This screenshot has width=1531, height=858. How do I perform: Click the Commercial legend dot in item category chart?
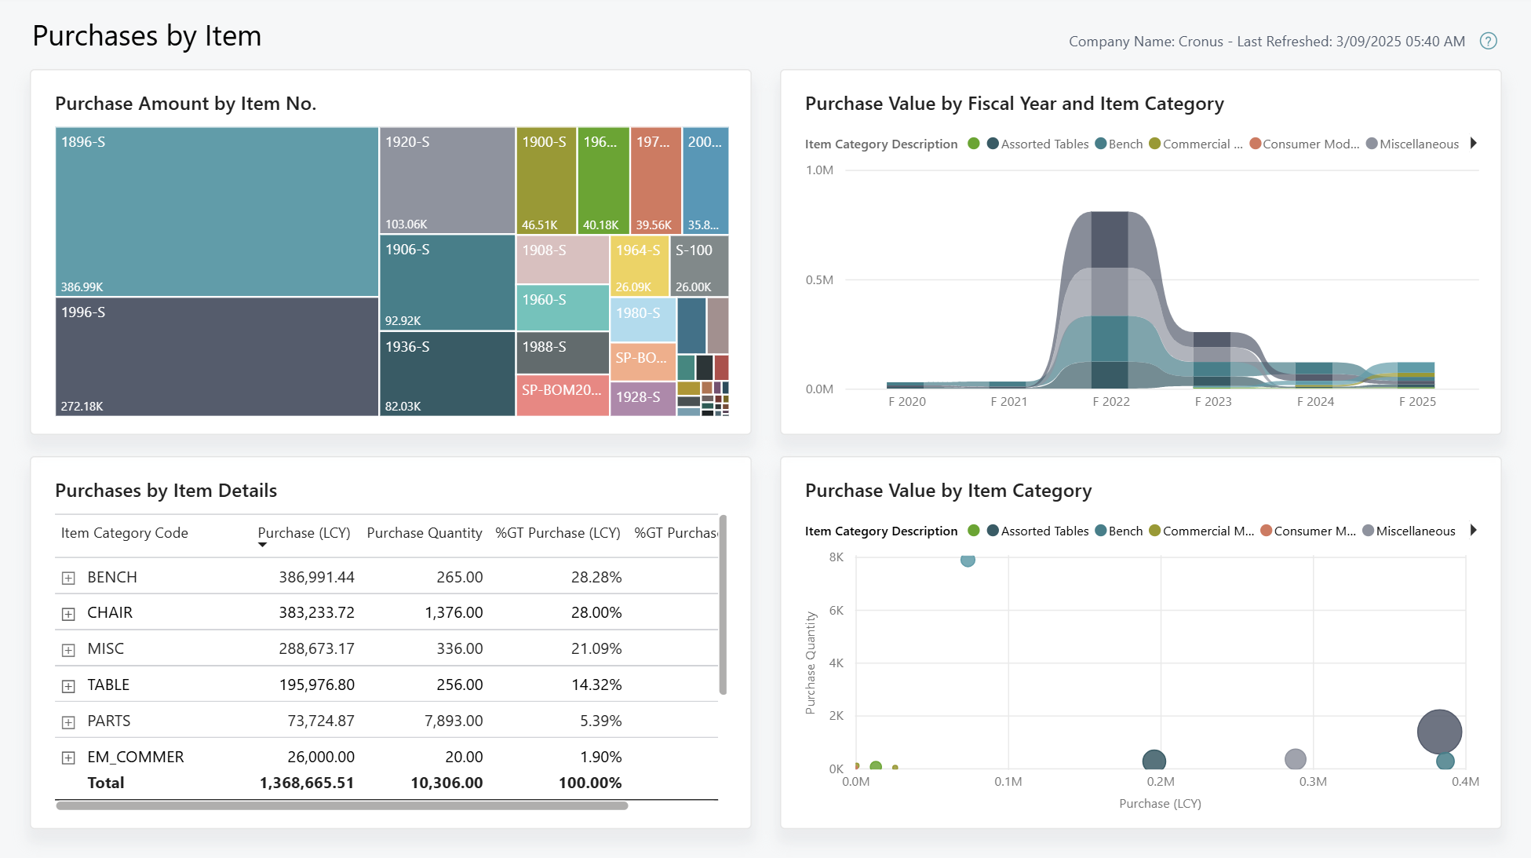[1154, 531]
